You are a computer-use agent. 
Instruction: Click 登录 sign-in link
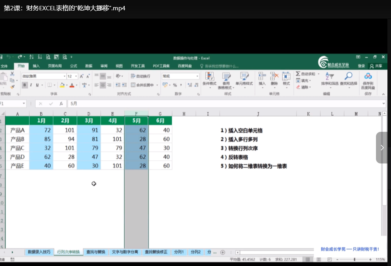(x=361, y=66)
